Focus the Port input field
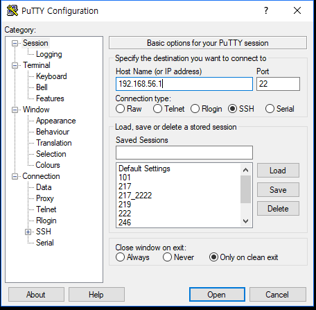The width and height of the screenshot is (316, 310). pyautogui.click(x=278, y=84)
